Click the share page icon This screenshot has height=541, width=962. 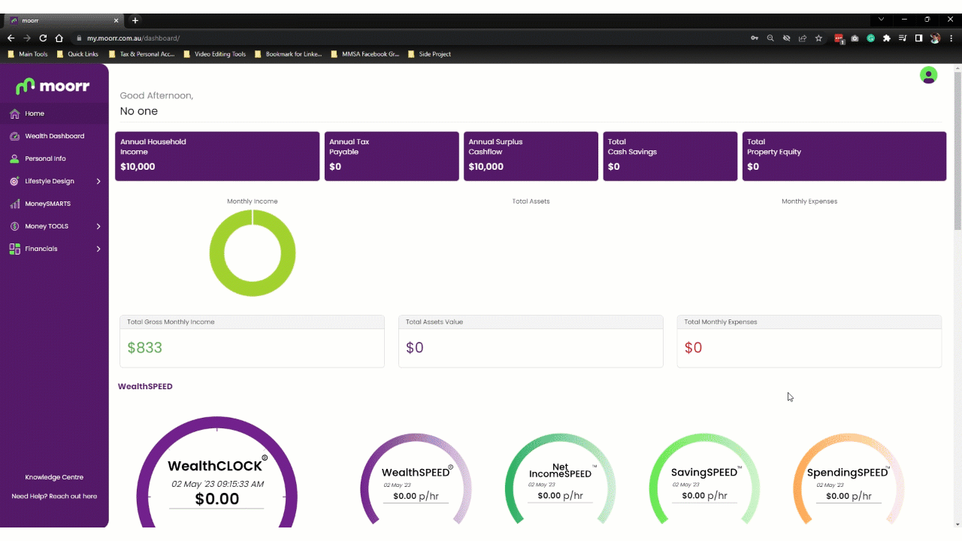pyautogui.click(x=803, y=38)
